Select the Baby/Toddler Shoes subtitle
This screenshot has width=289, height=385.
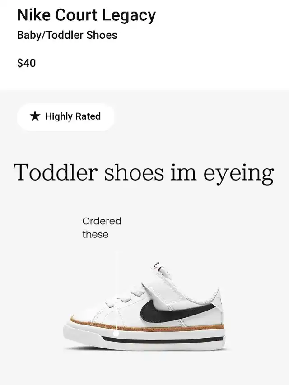pos(67,35)
